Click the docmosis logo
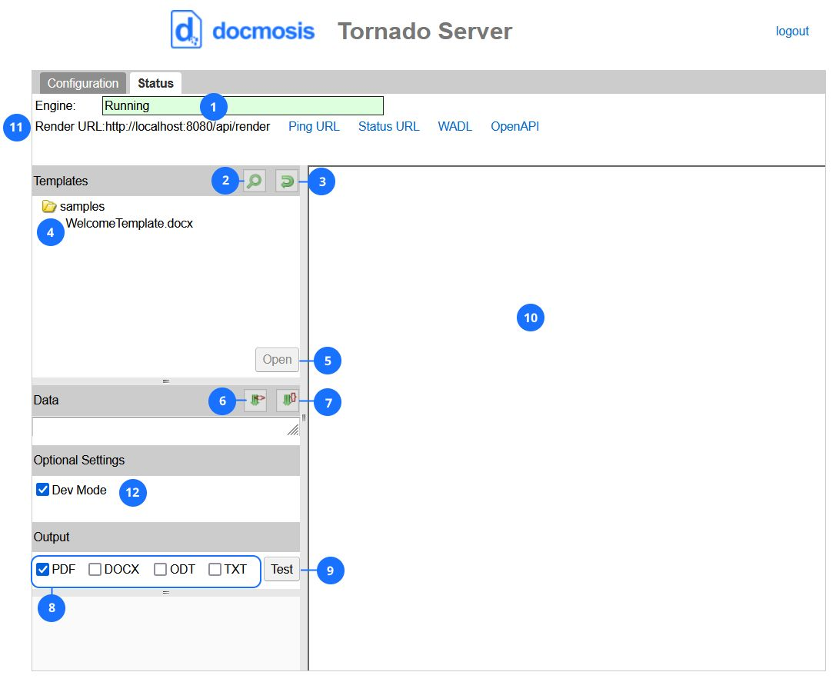This screenshot has height=682, width=839. (x=242, y=31)
